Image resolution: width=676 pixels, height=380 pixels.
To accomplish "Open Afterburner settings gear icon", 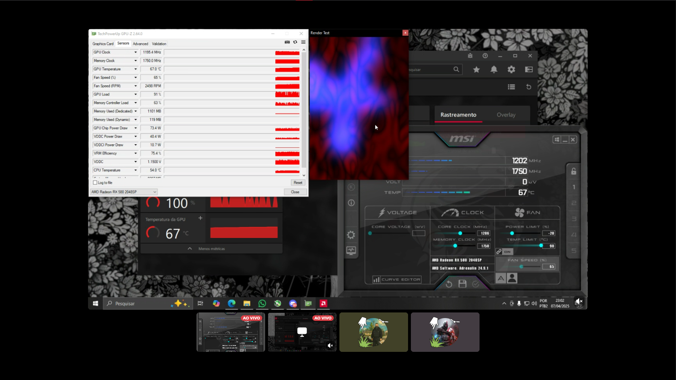I will [351, 235].
